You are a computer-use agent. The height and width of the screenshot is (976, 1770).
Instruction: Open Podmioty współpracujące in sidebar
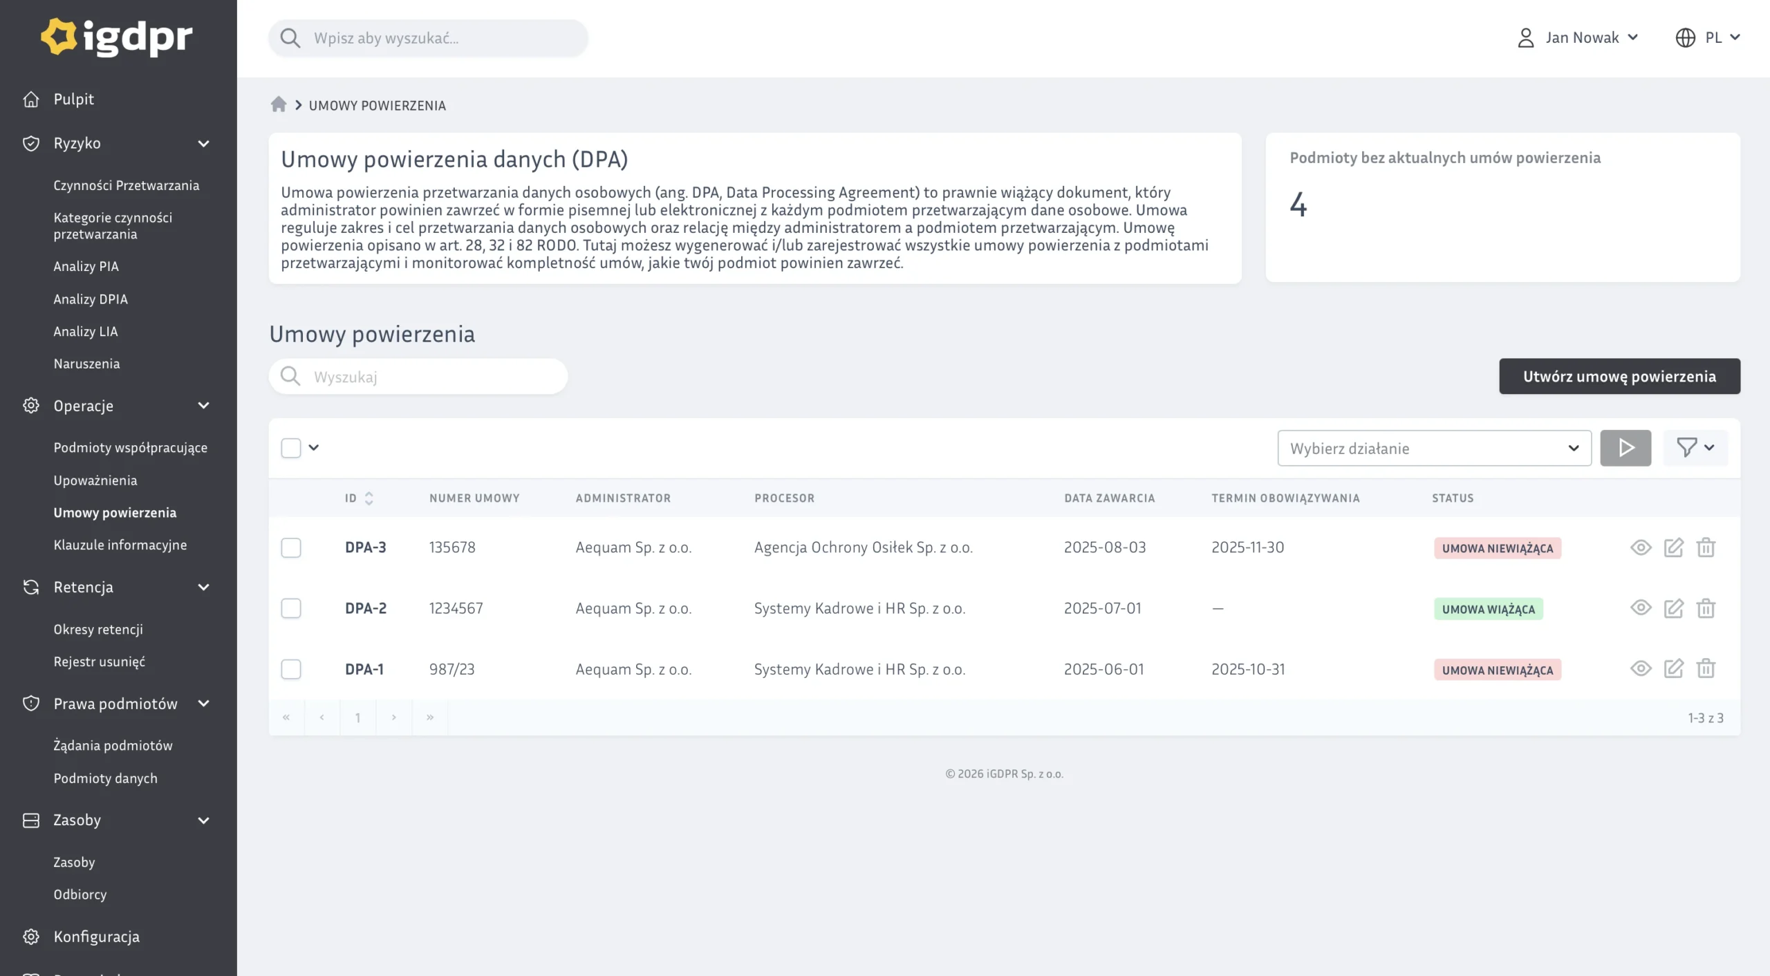tap(130, 448)
